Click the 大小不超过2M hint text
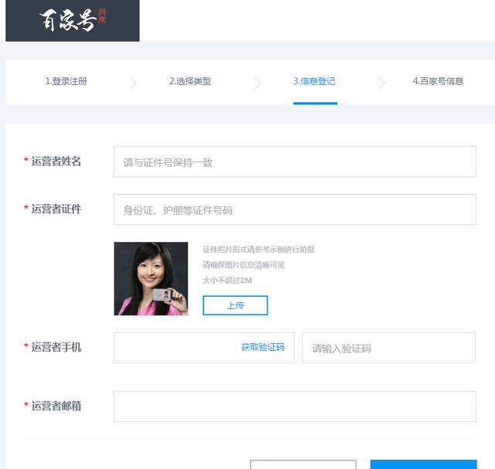The width and height of the screenshot is (495, 469). [227, 280]
